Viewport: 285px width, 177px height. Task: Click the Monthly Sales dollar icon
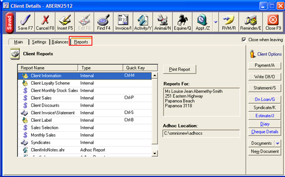25,135
